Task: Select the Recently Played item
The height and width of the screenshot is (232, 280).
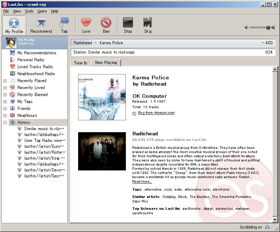Action: coord(32,81)
